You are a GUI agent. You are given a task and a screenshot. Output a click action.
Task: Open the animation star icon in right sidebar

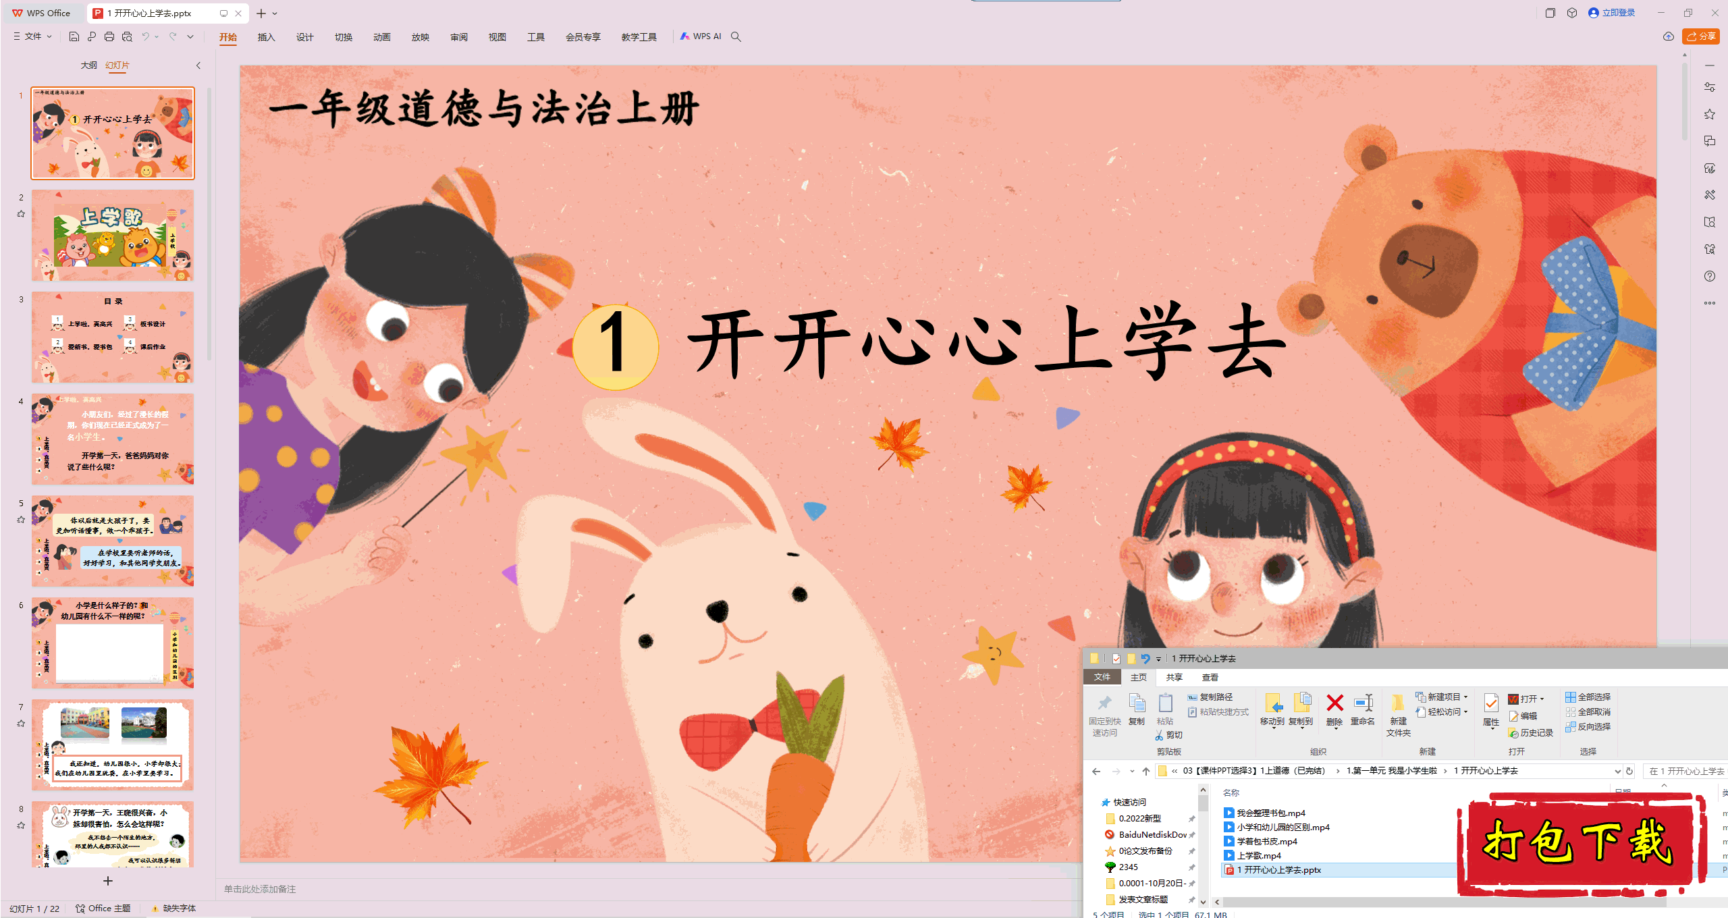[x=1710, y=114]
